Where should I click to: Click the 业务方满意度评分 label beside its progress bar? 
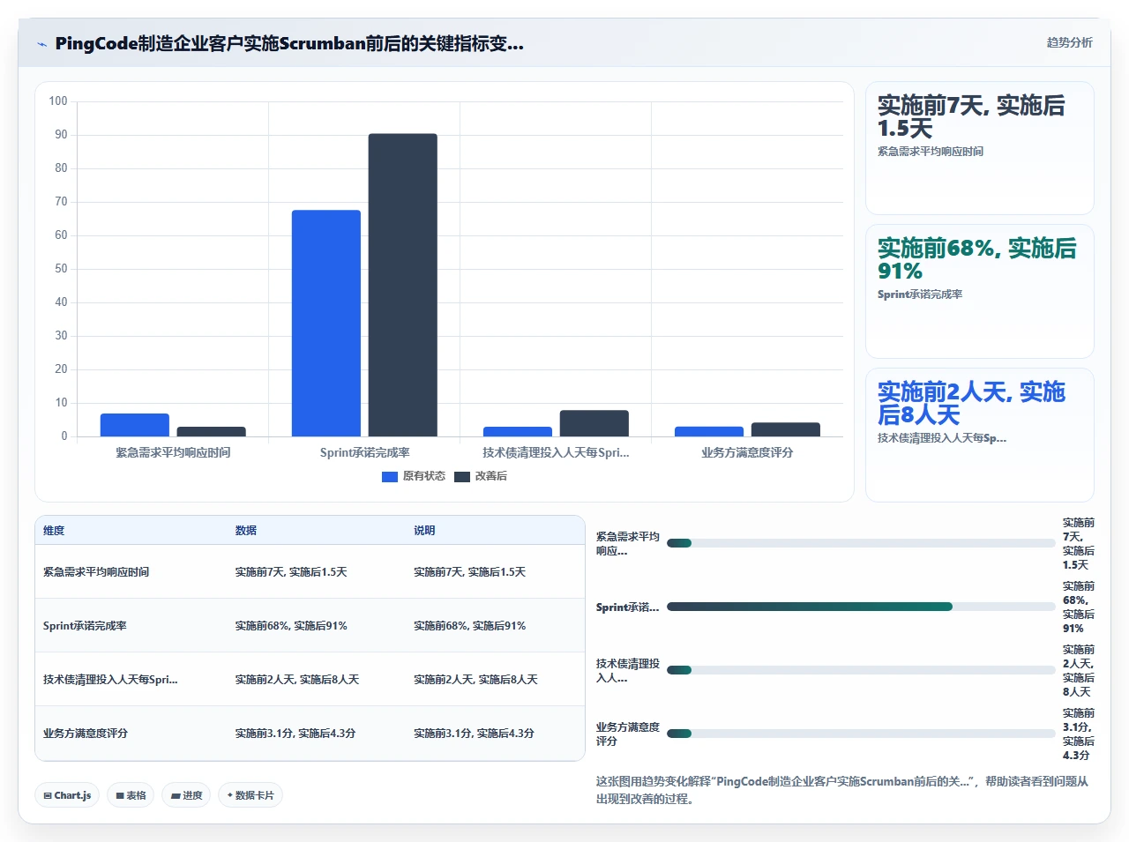coord(627,734)
